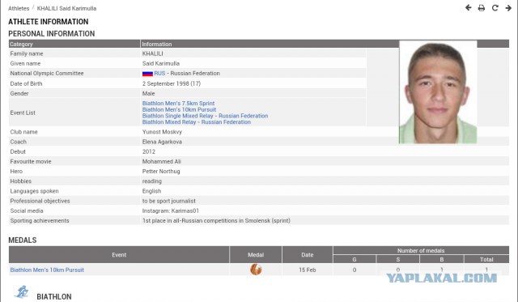Click languages spoken value English
The image size is (518, 302).
[x=151, y=191]
